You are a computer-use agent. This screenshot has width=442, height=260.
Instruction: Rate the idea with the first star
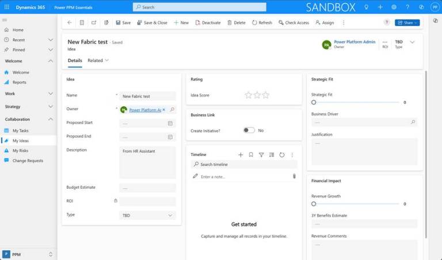click(x=248, y=95)
